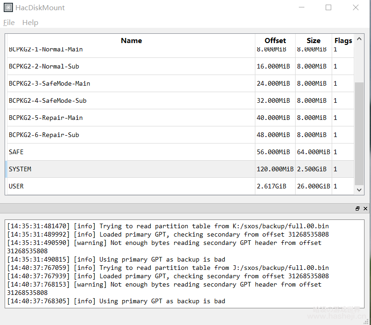Viewport: 371px width, 325px height.
Task: Open the File menu
Action: pyautogui.click(x=9, y=23)
